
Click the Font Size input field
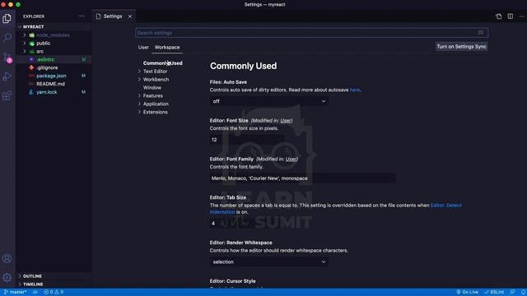pyautogui.click(x=247, y=140)
